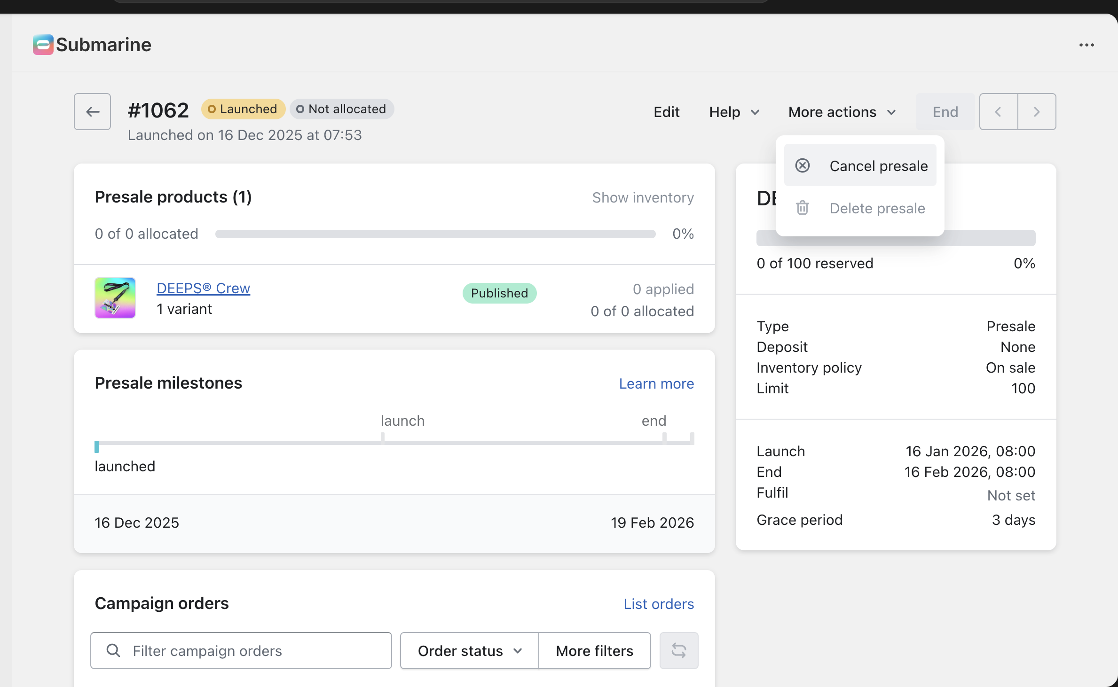Viewport: 1118px width, 687px height.
Task: Click the Delete presale trash icon
Action: click(802, 208)
